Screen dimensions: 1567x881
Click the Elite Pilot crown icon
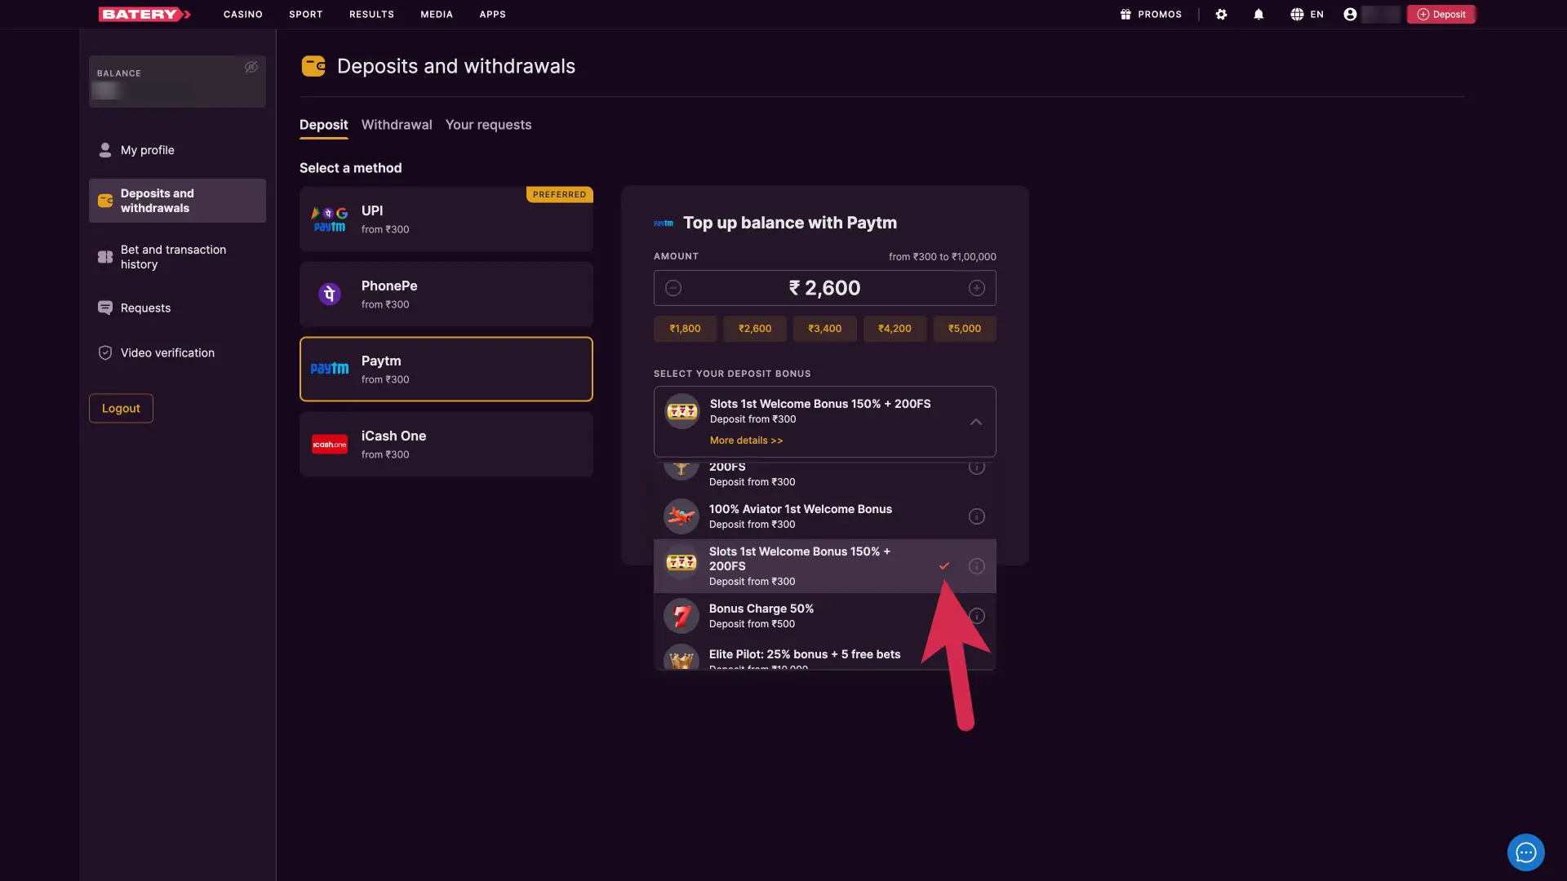681,657
